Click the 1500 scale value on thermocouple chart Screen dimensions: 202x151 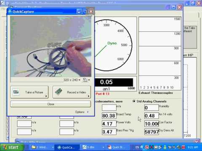(177, 19)
